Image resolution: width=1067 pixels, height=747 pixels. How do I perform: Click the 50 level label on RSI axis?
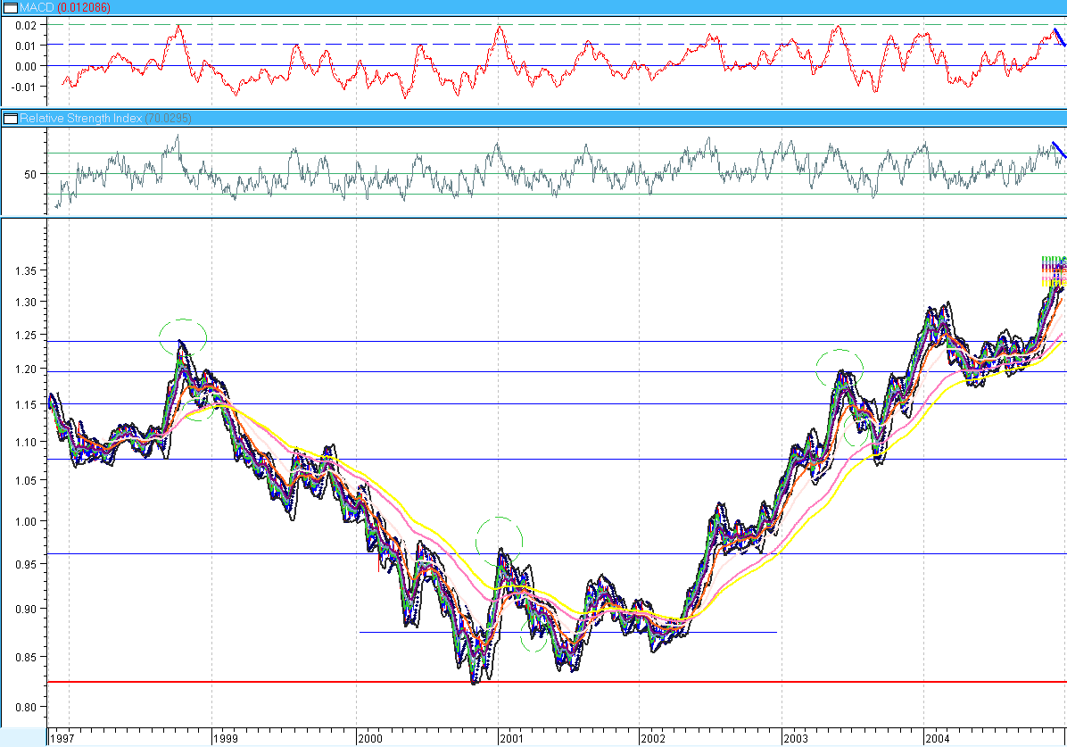[30, 174]
